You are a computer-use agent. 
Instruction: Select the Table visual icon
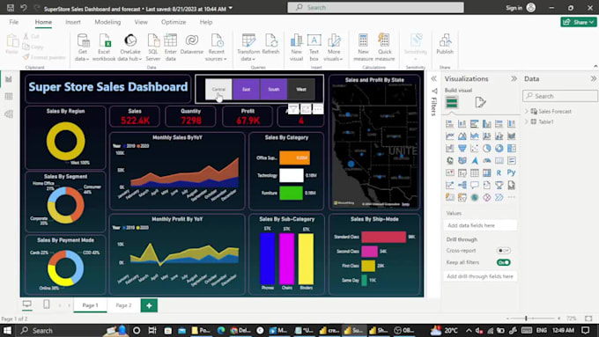point(474,172)
